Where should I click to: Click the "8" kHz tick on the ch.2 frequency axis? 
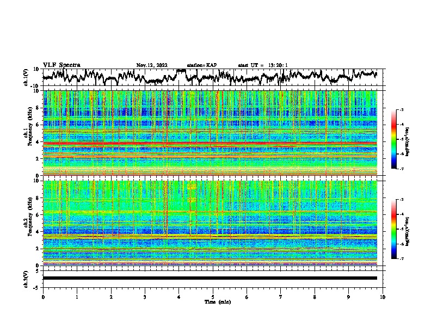tap(38, 198)
